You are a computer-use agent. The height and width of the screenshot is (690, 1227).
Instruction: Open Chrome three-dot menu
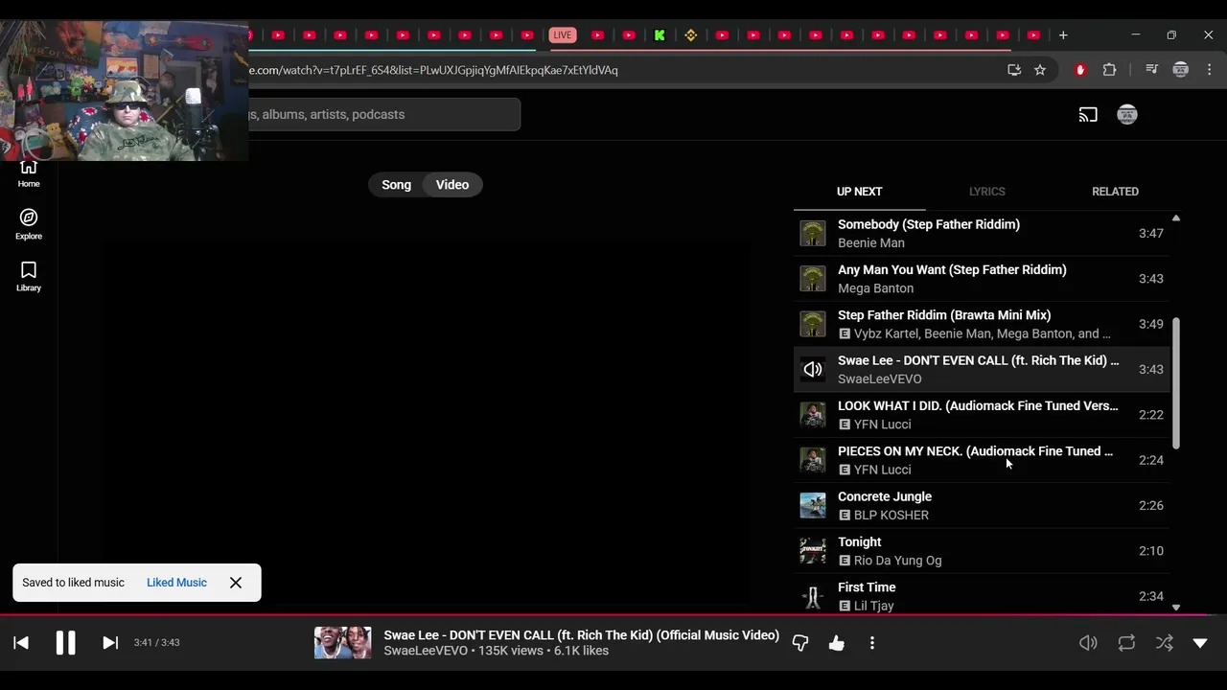(x=1210, y=70)
